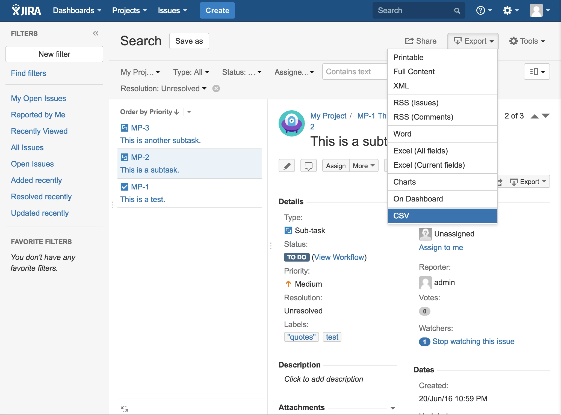This screenshot has width=561, height=415.
Task: Expand the Tools dropdown
Action: (527, 41)
